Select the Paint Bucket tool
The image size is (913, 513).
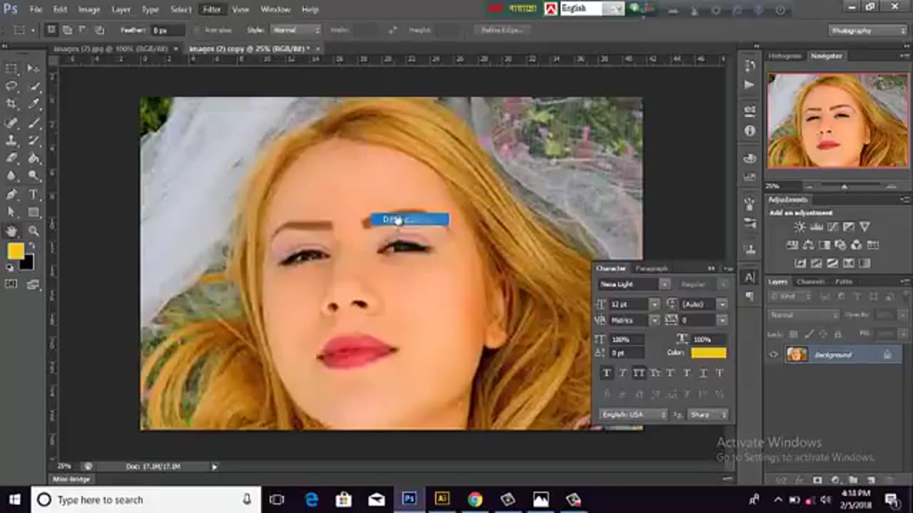click(34, 158)
